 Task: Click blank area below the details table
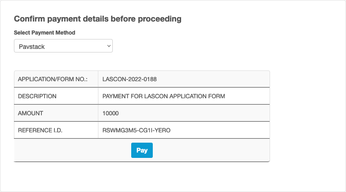pos(142,176)
